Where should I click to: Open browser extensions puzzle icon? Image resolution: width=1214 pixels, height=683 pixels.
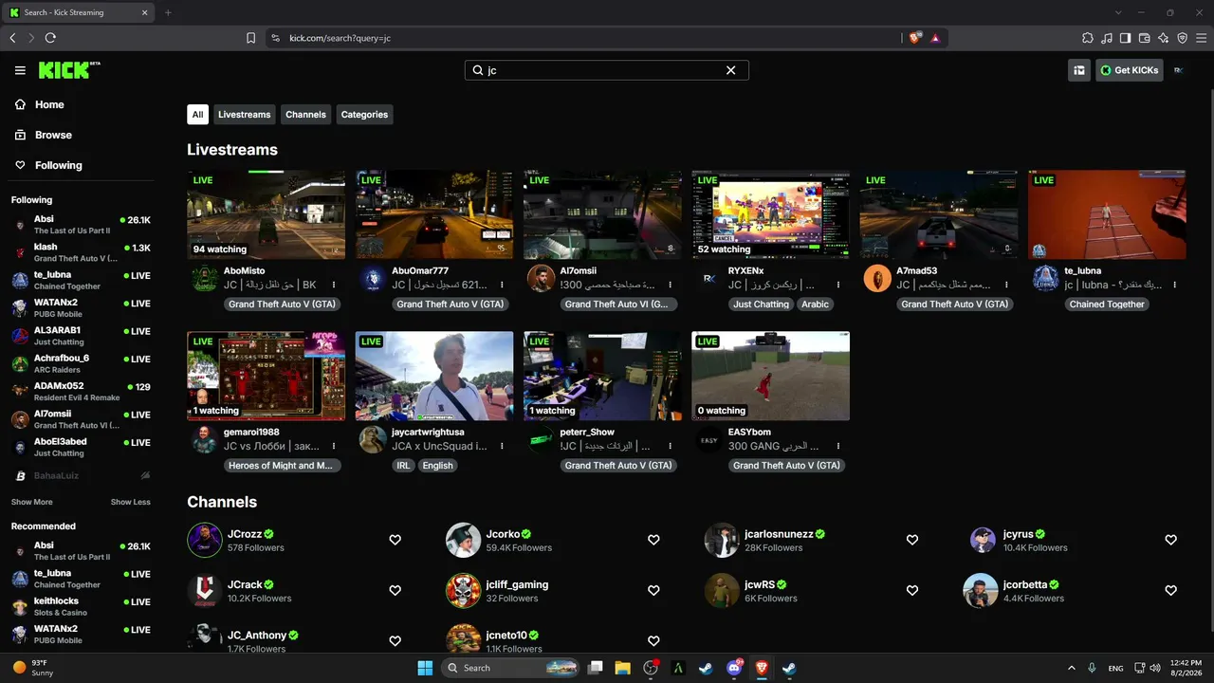point(1087,38)
